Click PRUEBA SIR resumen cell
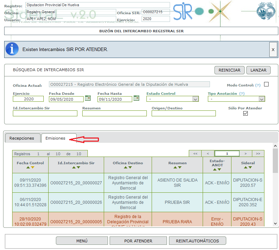This screenshot has height=250, width=279. (x=177, y=202)
